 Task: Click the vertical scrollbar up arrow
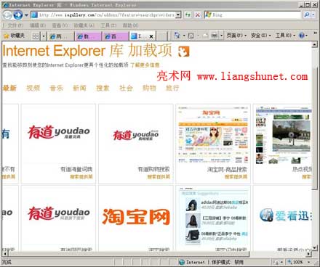(x=315, y=44)
